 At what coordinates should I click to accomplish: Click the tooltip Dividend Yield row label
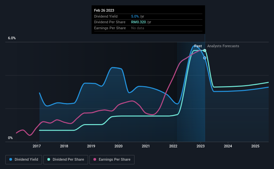pos(106,16)
